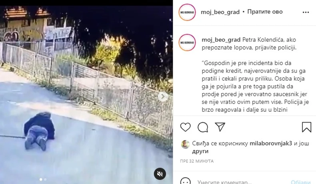The height and width of the screenshot is (184, 316).
Task: Open milaborovnjak3 profile from likes
Action: pos(271,143)
